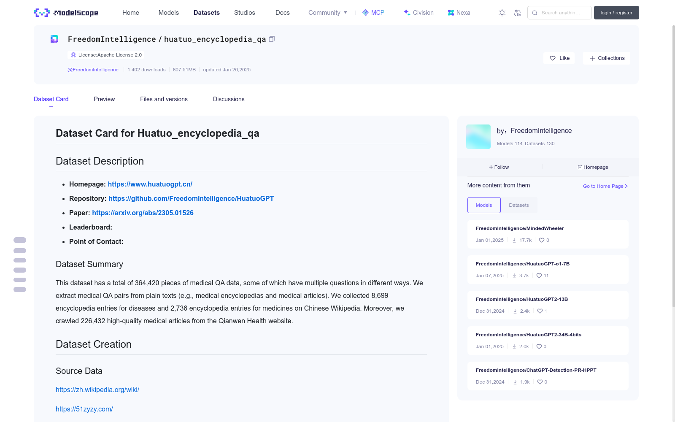This screenshot has height=422, width=675.
Task: Switch to the Discussions tab
Action: pos(229,99)
